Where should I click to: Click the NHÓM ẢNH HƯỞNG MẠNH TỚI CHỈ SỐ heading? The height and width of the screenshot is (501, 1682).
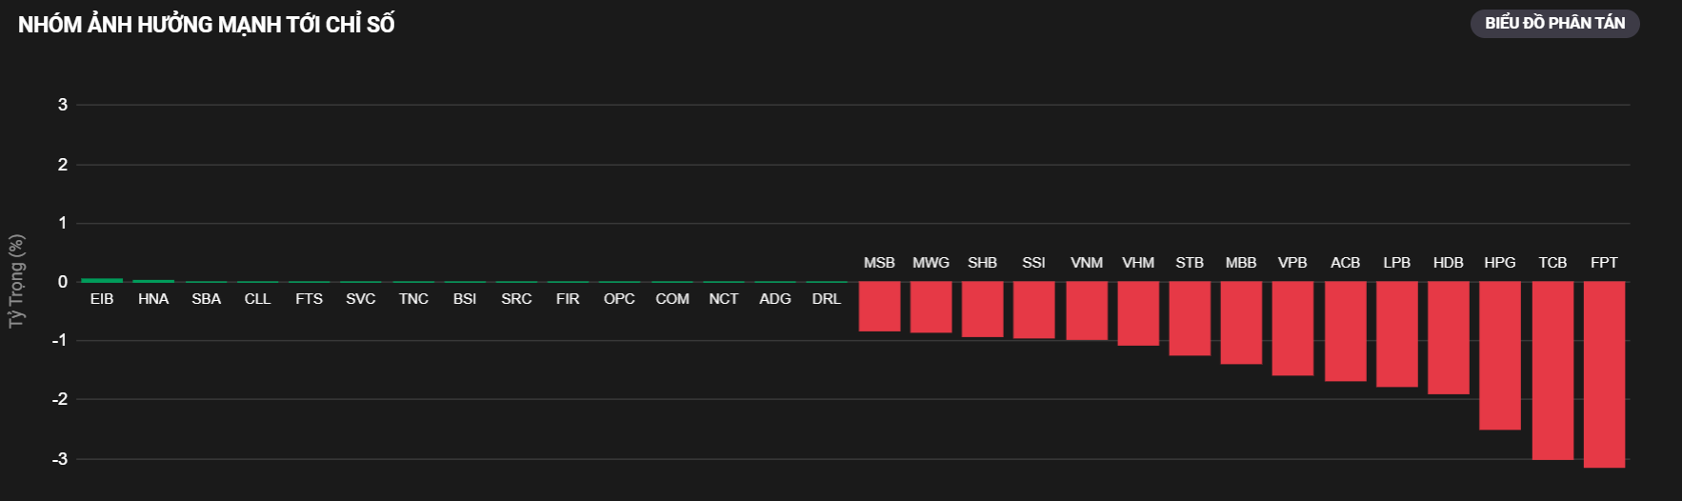pos(207,25)
